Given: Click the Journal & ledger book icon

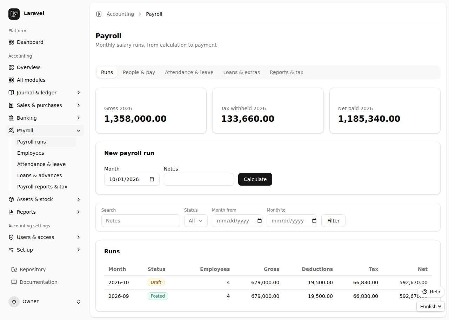Looking at the screenshot, I should tap(11, 93).
